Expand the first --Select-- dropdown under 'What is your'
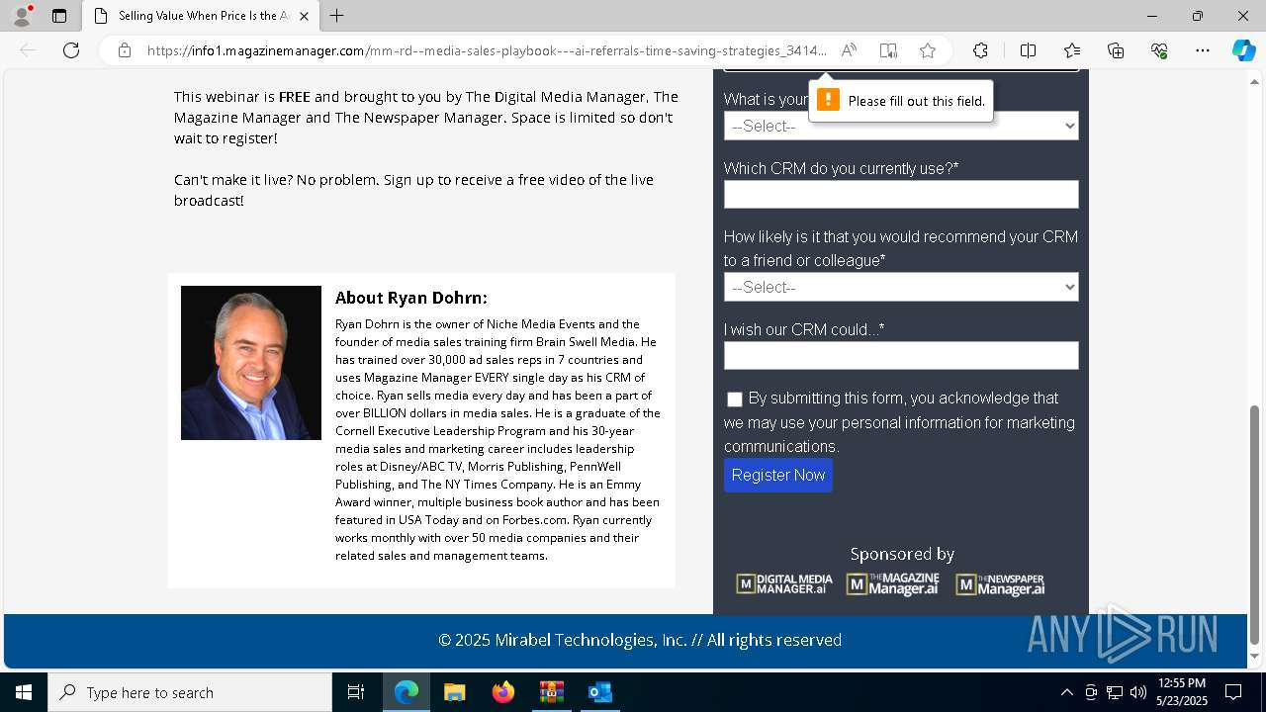The image size is (1266, 712). (901, 126)
